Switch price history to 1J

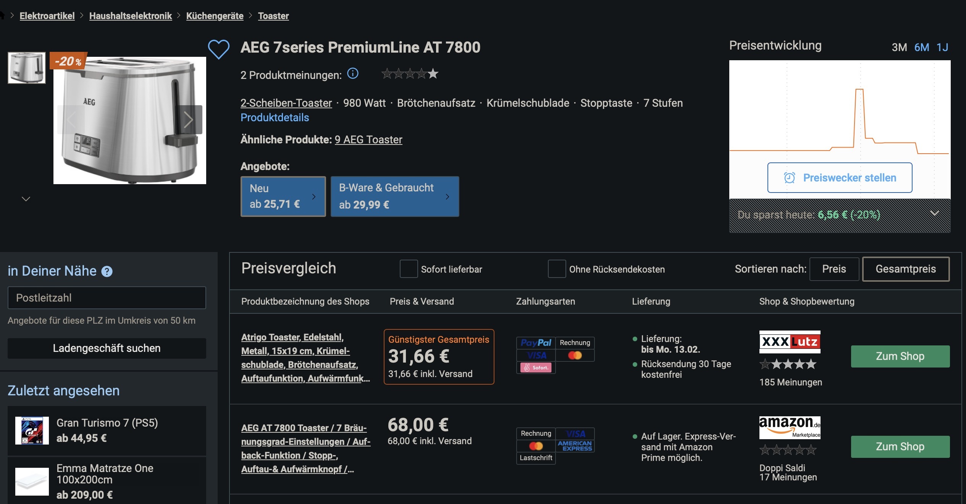point(942,48)
